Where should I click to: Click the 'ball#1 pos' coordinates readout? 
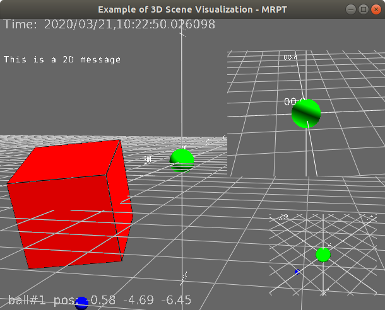[100, 300]
